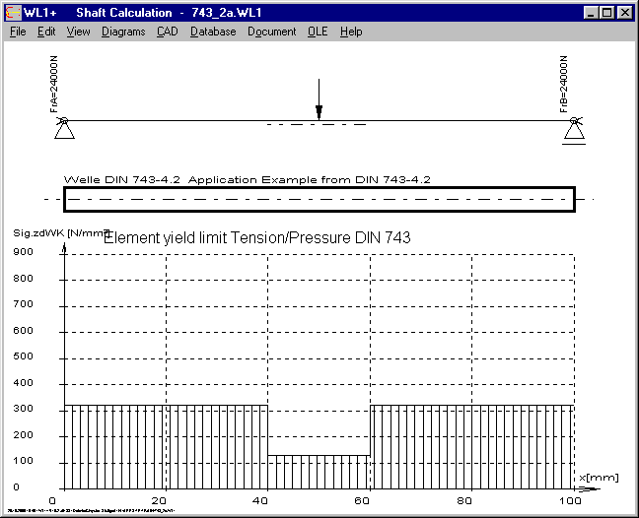The image size is (639, 518).
Task: Expand the Diagrams menu
Action: click(123, 32)
